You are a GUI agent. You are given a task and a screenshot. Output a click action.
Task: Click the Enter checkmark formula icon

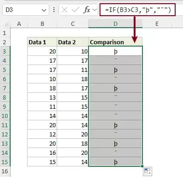click(x=75, y=10)
